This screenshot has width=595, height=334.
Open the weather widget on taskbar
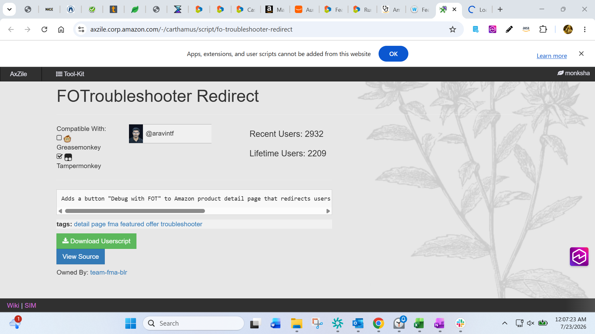[x=15, y=323]
